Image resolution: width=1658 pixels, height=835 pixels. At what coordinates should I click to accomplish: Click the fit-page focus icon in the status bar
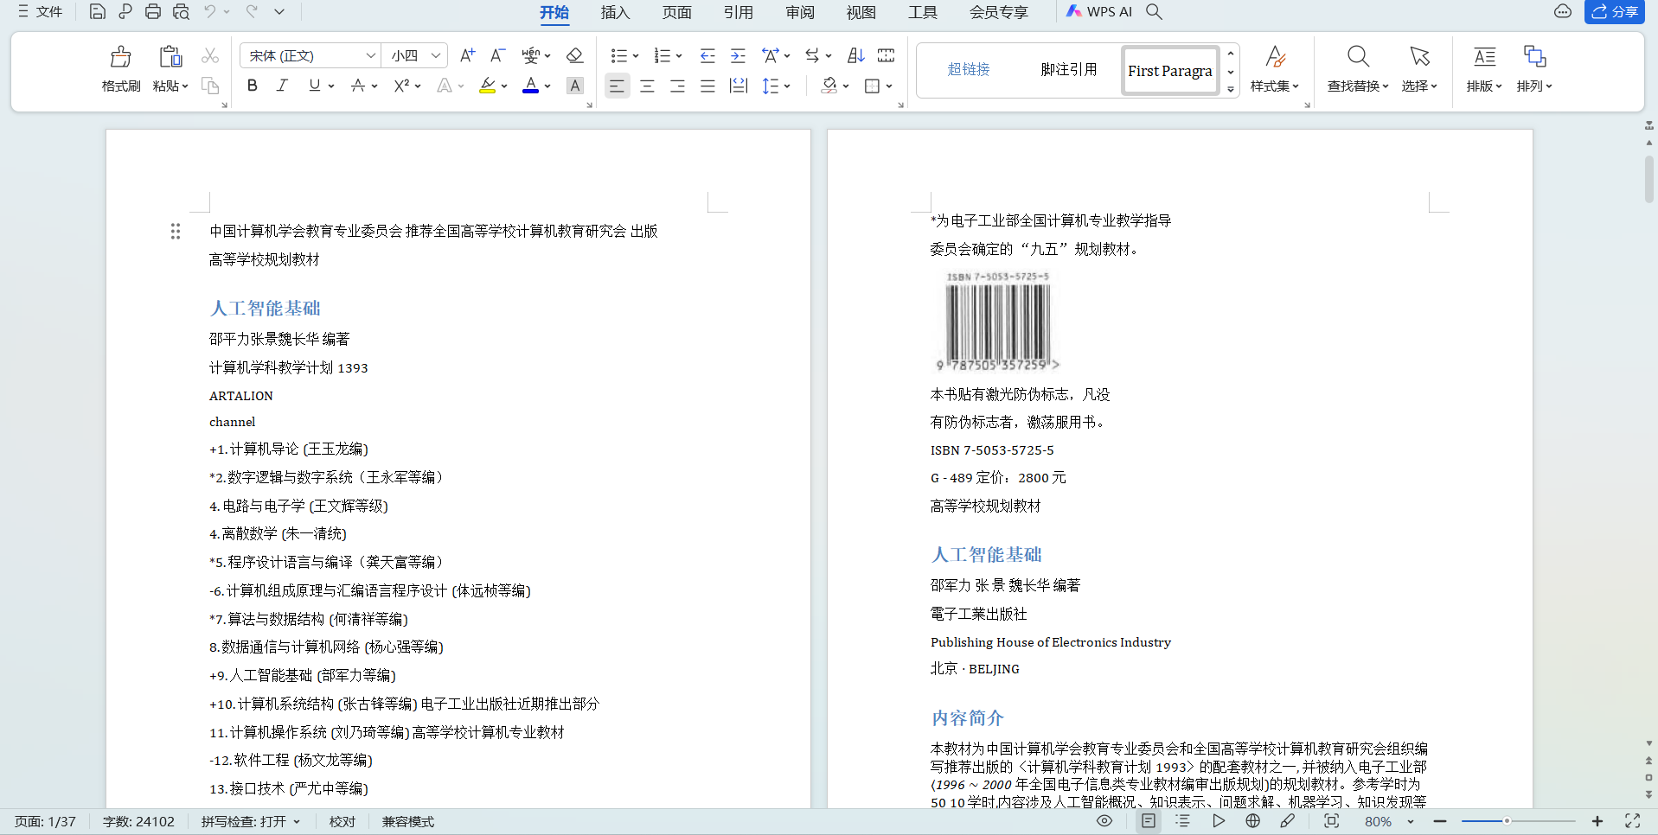pos(1331,821)
